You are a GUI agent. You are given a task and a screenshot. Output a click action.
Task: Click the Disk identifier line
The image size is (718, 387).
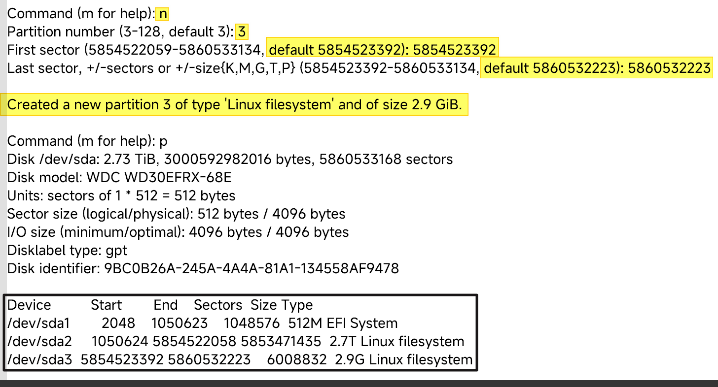coord(203,269)
